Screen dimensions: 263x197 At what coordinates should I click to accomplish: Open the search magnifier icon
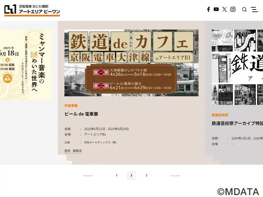click(244, 10)
